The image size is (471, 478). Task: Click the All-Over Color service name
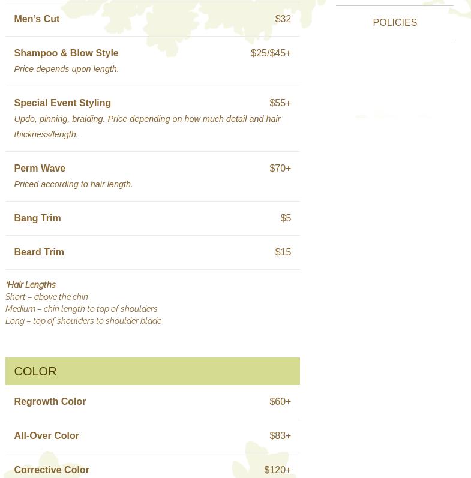(x=46, y=436)
